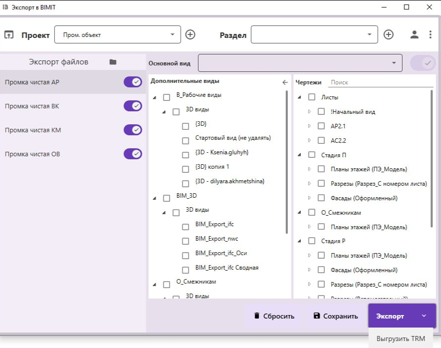
Task: Click the upload icon beside Проект
Action: click(x=8, y=34)
